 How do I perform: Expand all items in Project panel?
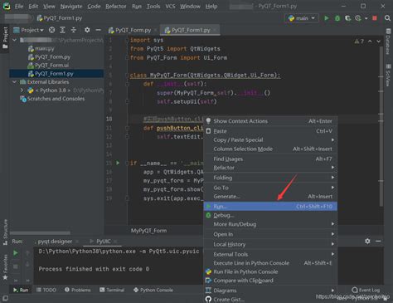[x=63, y=30]
